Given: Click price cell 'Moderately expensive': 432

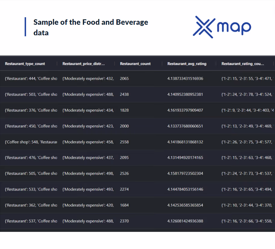Looking at the screenshot, I should [x=88, y=78].
